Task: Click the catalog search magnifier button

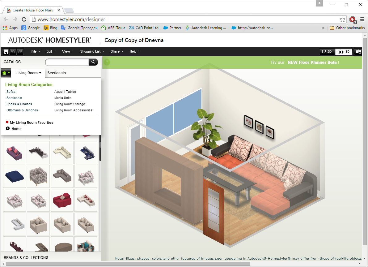Action: click(93, 62)
